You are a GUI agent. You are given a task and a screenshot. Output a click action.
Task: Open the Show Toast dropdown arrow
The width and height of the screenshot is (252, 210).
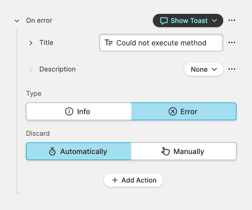click(x=214, y=21)
